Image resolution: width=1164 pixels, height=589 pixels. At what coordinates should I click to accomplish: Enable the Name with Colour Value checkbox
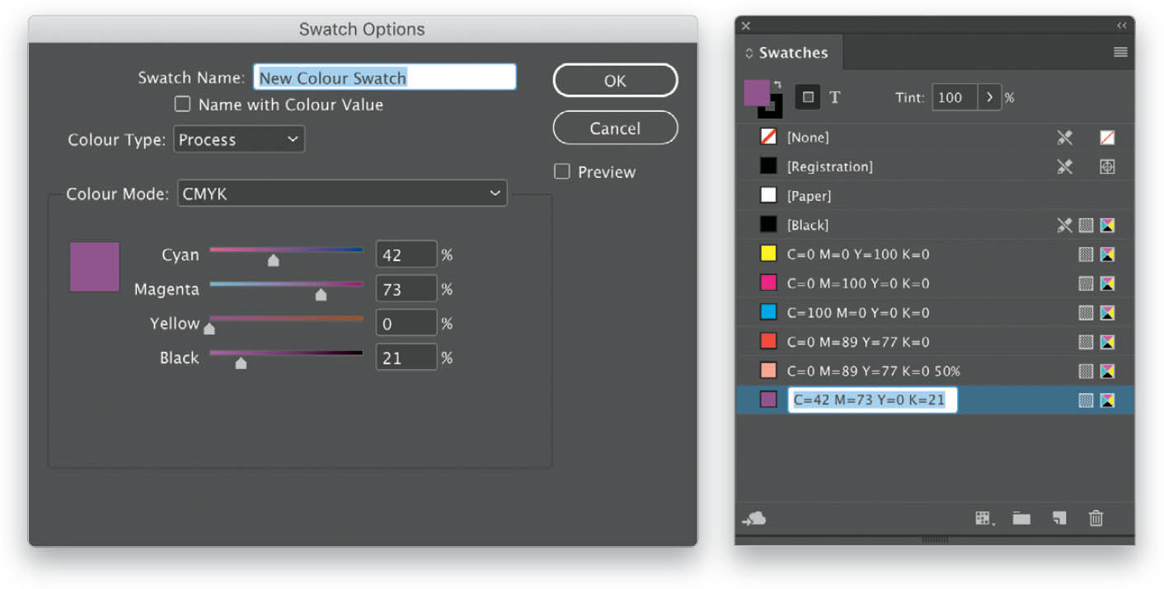[182, 105]
